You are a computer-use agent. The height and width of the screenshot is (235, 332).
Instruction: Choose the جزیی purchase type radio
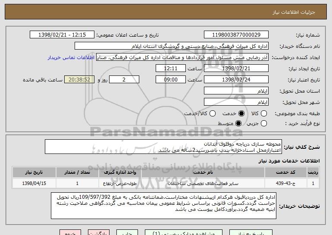pos(263,123)
